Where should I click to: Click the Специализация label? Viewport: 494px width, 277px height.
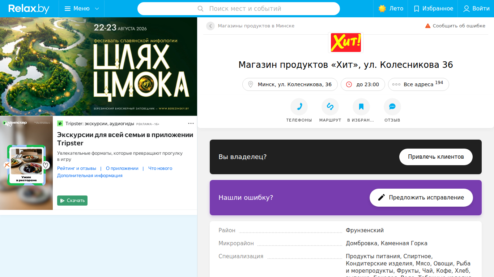pos(241,256)
